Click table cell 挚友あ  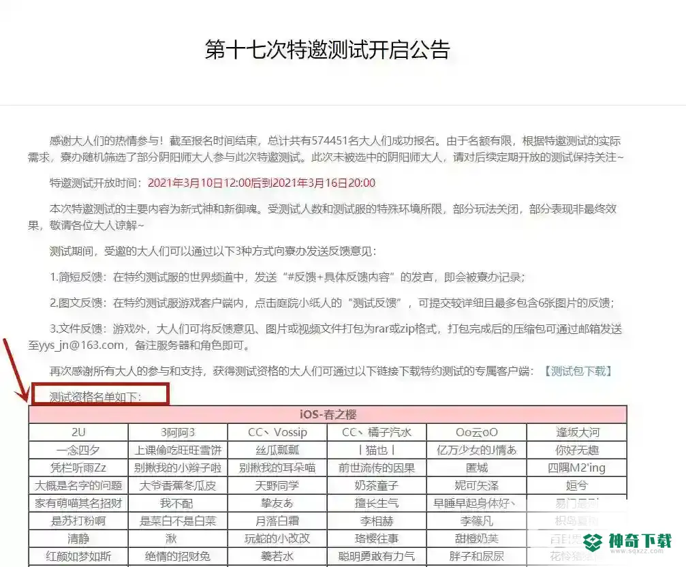click(x=277, y=503)
